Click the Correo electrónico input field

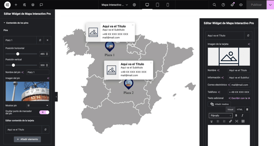pos(240,85)
